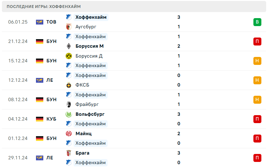Click the Wolfsburg green logo
This screenshot has width=269, height=167.
pos(69,114)
